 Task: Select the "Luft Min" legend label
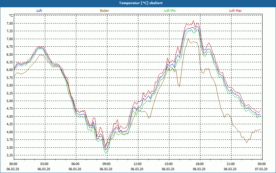click(170, 11)
